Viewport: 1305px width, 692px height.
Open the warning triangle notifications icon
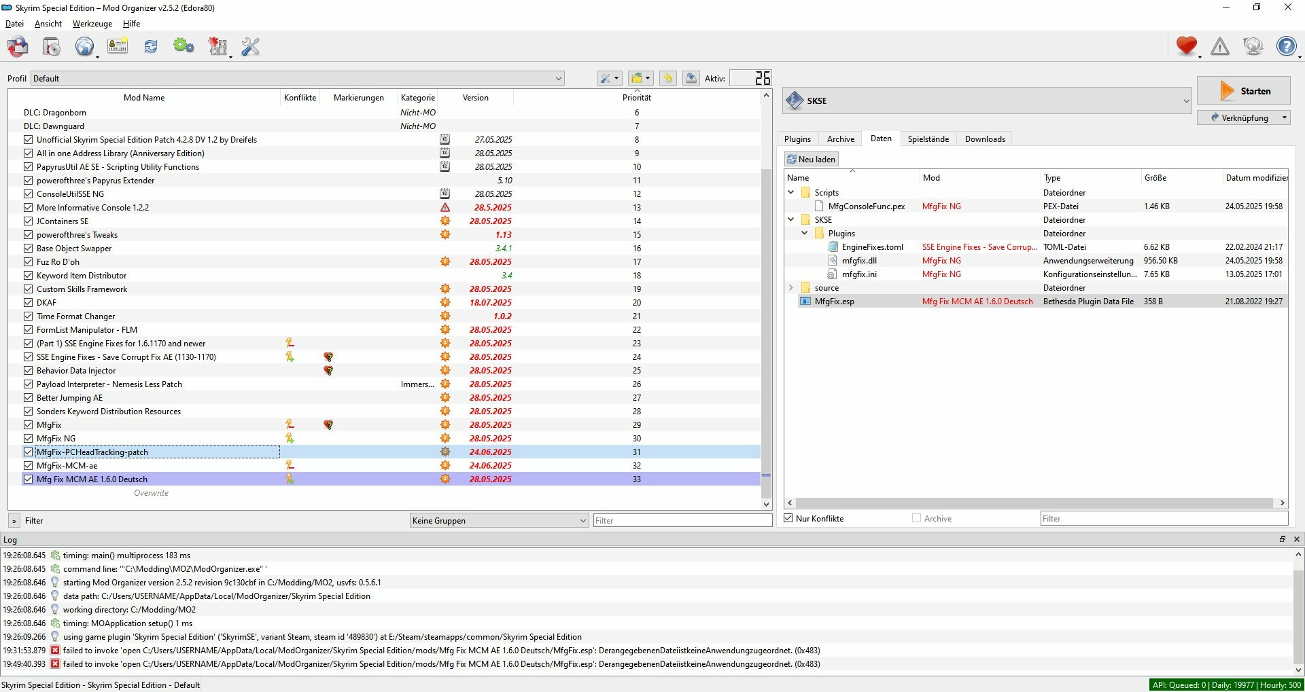tap(1220, 46)
